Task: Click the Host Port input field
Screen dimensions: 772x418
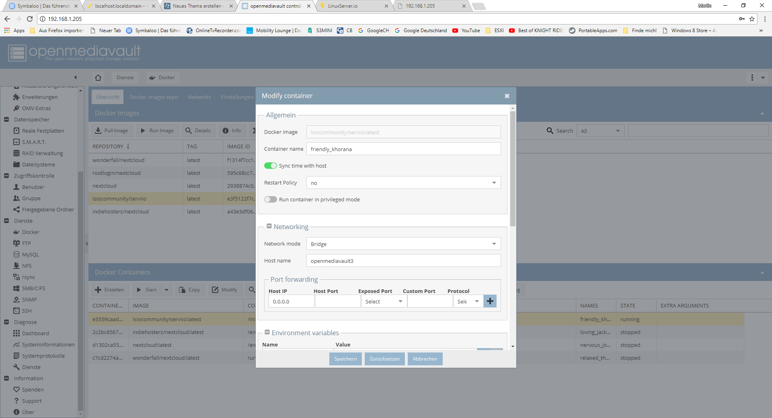Action: coord(338,301)
